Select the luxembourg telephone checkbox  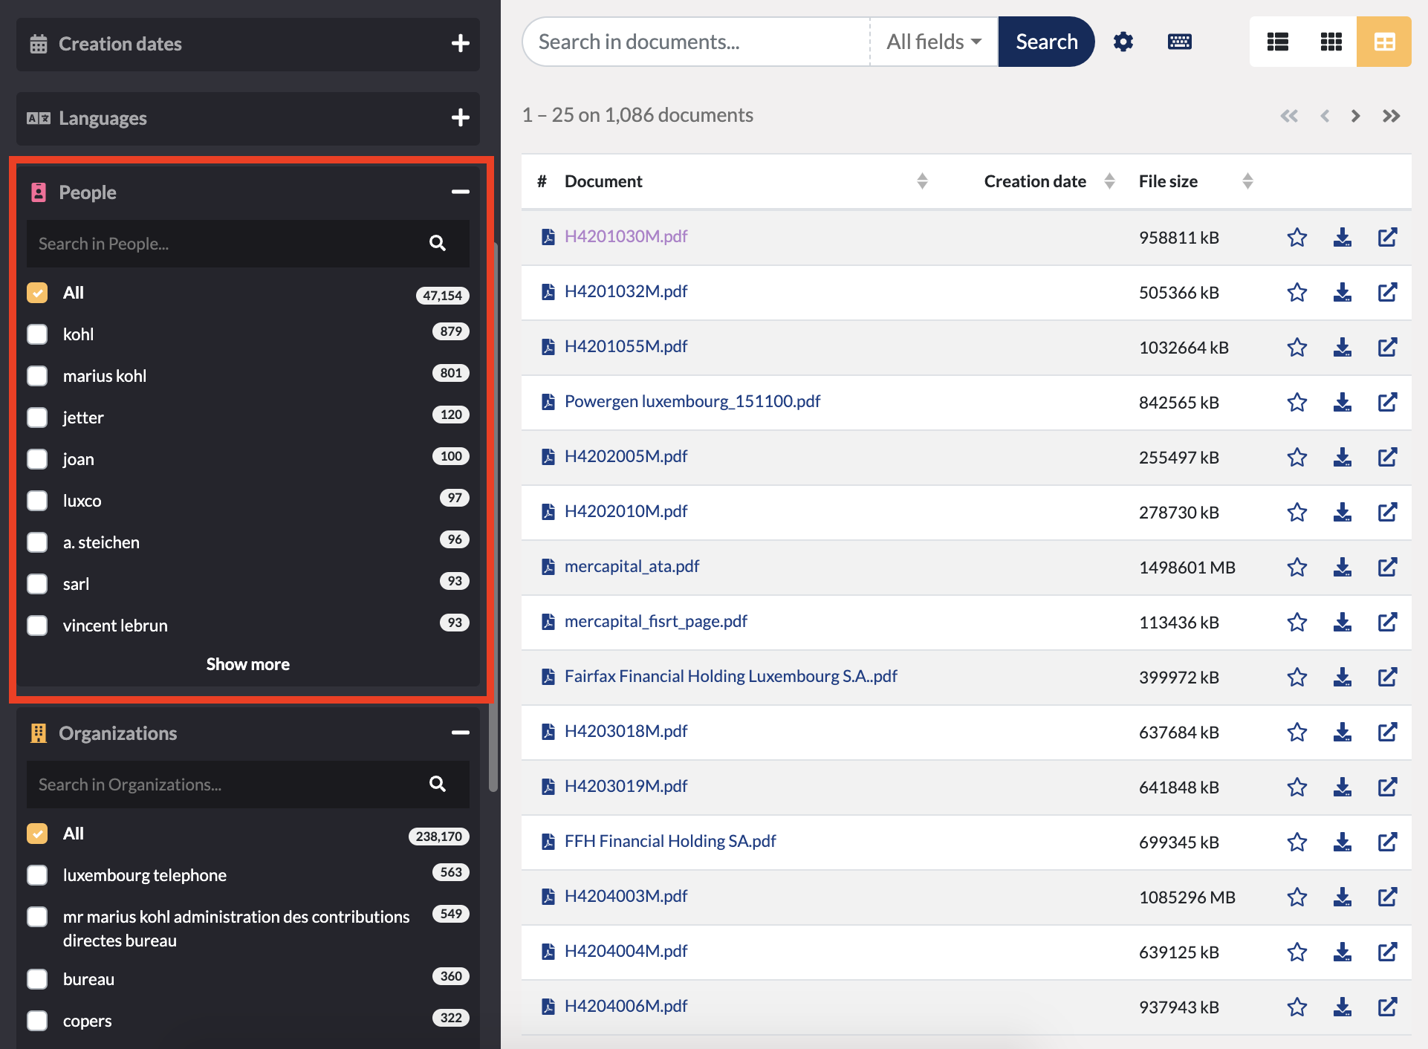click(36, 875)
